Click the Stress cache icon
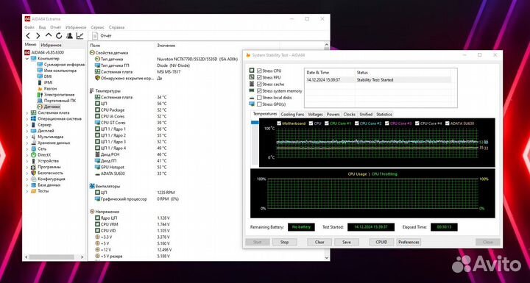Screen dimensions: 530x283 tap(252, 84)
